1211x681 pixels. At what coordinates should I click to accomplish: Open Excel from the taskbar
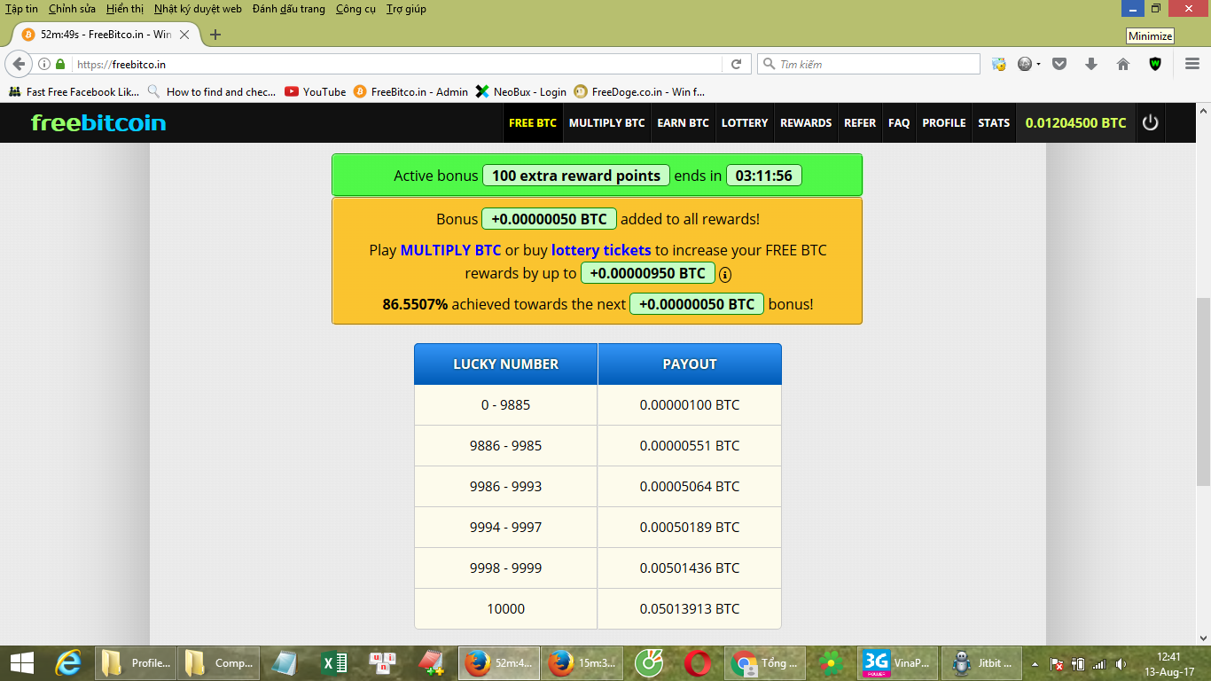coord(334,662)
